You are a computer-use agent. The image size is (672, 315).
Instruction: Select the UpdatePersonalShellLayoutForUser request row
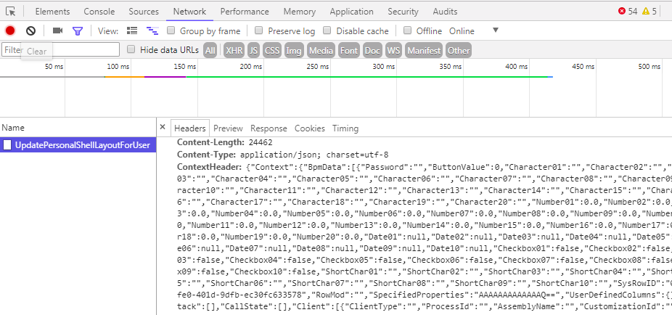(x=78, y=145)
